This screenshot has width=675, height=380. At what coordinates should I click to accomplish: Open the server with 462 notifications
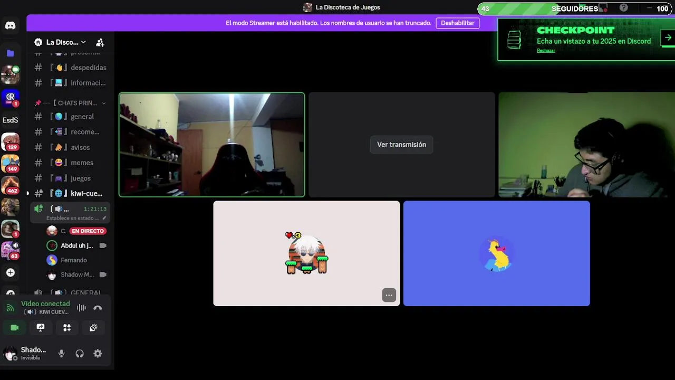click(x=10, y=186)
